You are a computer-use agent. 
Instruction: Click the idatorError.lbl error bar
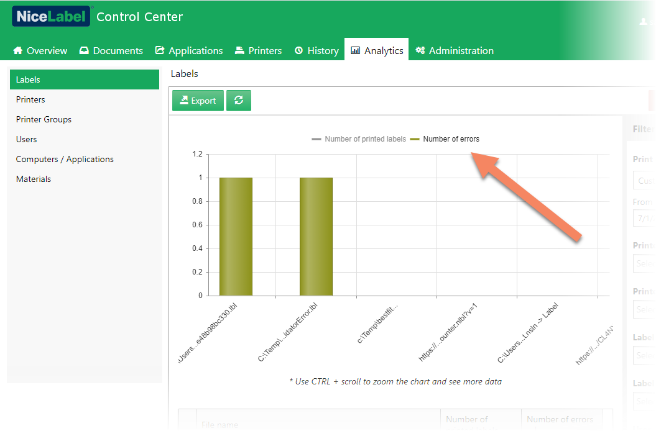click(316, 236)
